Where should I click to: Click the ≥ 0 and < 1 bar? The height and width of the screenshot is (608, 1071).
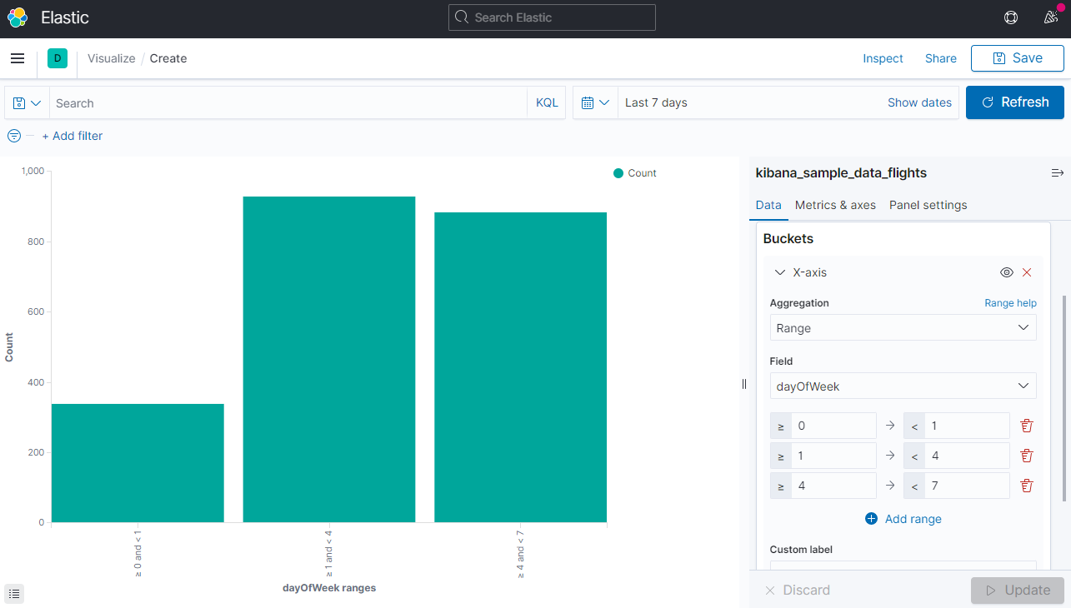pyautogui.click(x=138, y=463)
